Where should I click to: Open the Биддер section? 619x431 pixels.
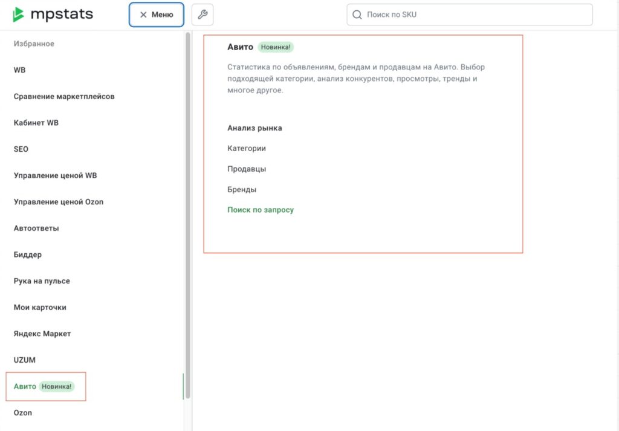click(28, 254)
